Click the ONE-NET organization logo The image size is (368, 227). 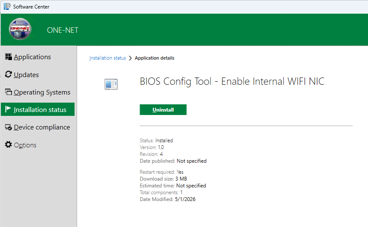tap(20, 29)
